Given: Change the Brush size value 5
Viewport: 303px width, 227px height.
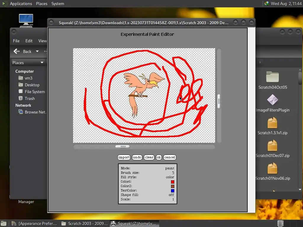Looking at the screenshot, I should [173, 173].
